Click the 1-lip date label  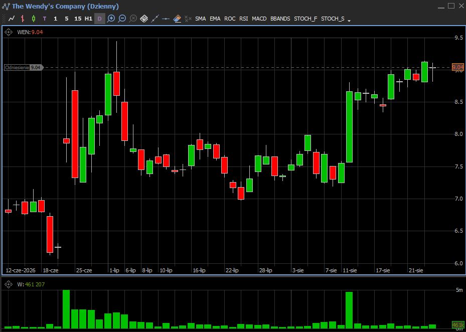coord(114,270)
